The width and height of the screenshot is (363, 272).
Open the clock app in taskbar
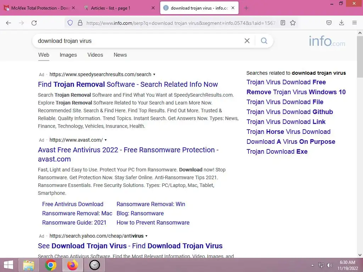(94, 265)
